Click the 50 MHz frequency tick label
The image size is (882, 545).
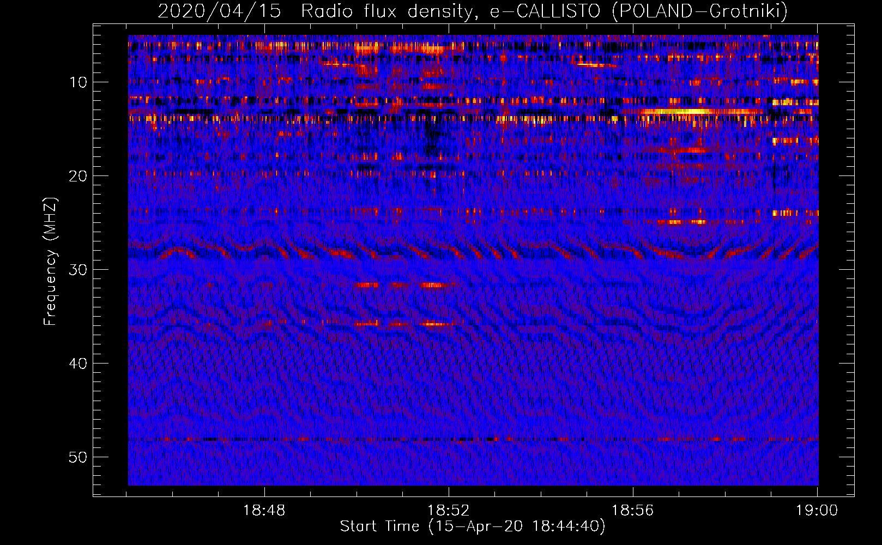pos(78,457)
